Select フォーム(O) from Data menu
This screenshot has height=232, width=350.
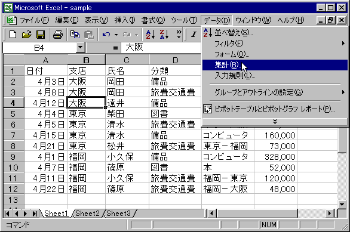(x=275, y=54)
